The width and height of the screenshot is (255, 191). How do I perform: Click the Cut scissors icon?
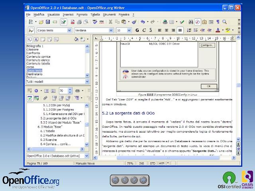click(x=111, y=22)
